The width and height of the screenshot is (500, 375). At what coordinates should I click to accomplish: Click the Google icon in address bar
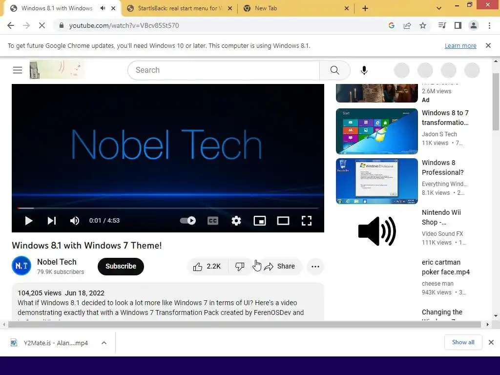click(392, 25)
